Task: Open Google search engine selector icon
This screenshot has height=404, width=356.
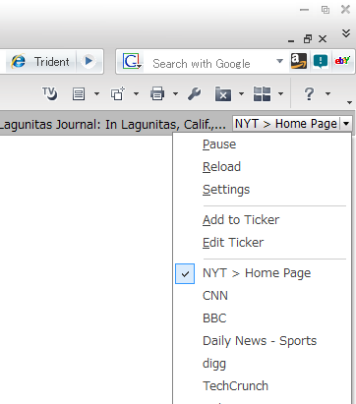Action: coord(132,61)
